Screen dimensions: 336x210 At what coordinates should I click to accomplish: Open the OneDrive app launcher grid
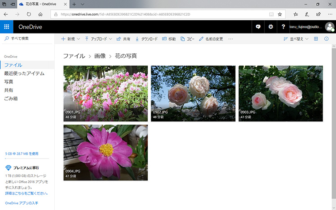(x=6, y=27)
